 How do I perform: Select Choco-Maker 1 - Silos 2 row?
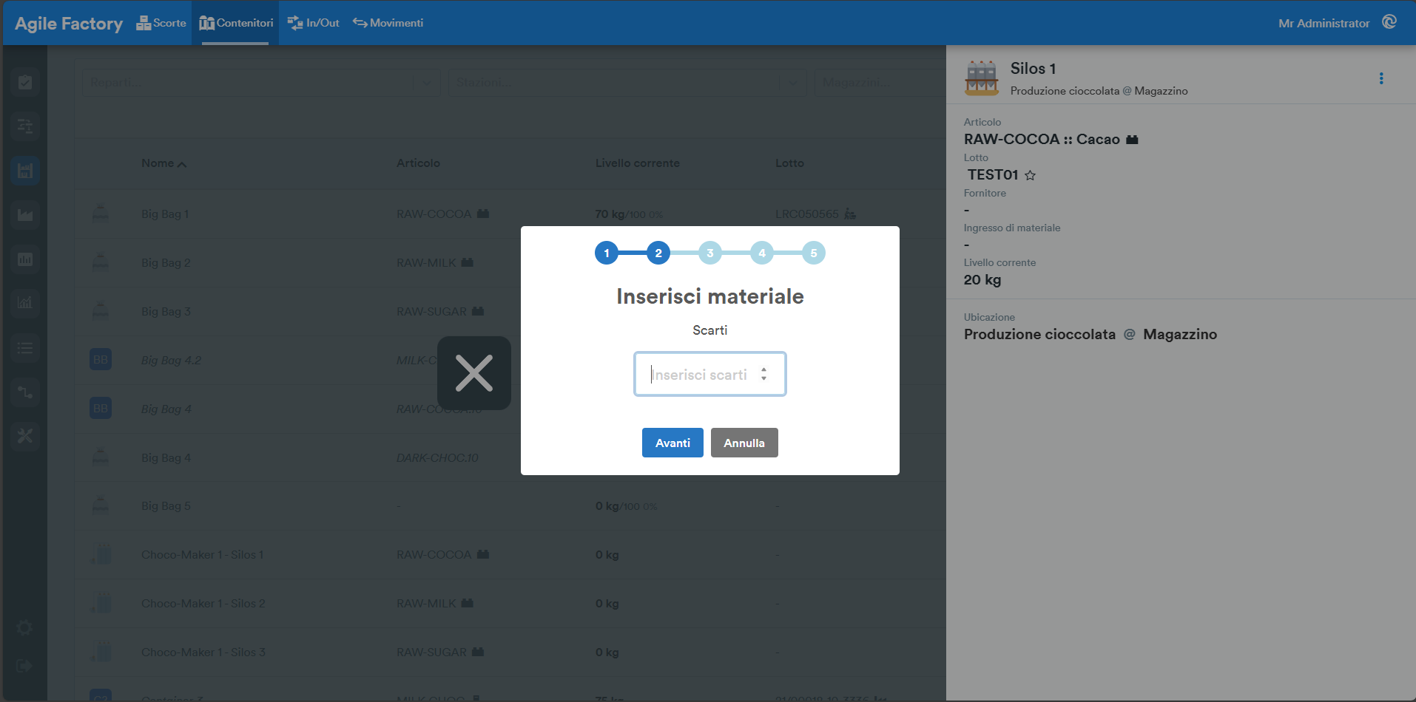[510, 604]
